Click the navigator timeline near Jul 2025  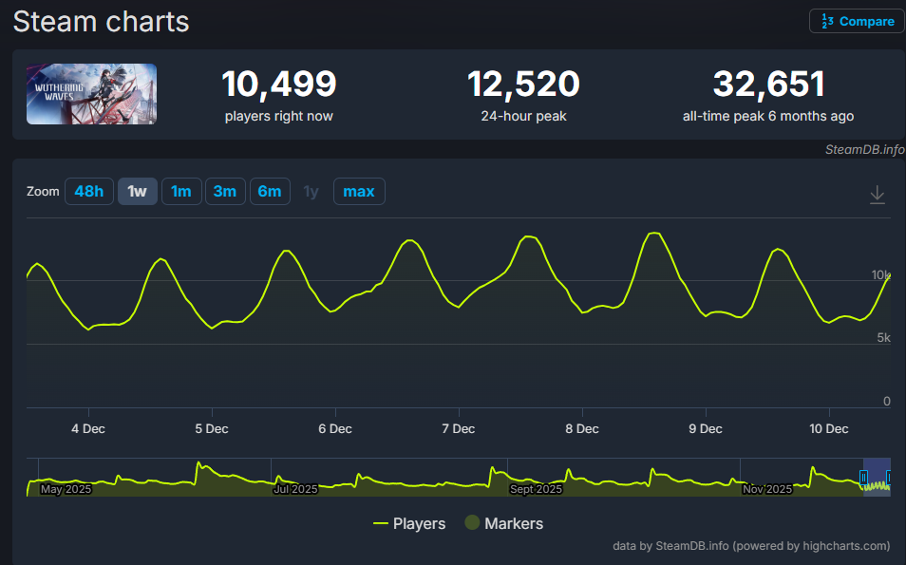pyautogui.click(x=295, y=489)
